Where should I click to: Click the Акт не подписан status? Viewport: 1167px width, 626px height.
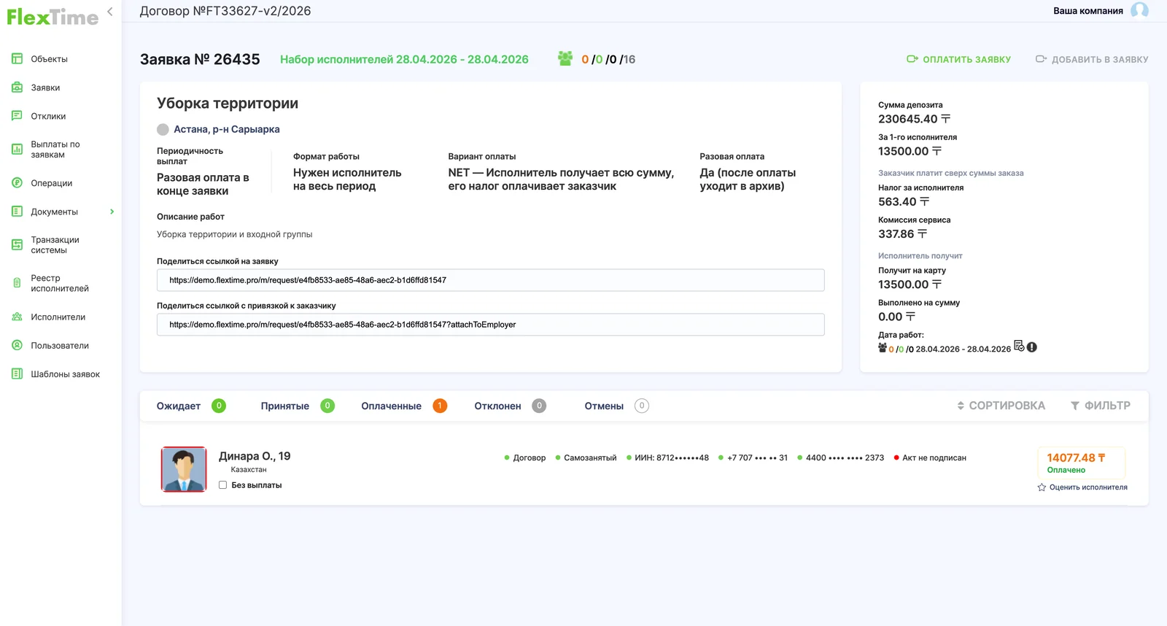click(934, 458)
